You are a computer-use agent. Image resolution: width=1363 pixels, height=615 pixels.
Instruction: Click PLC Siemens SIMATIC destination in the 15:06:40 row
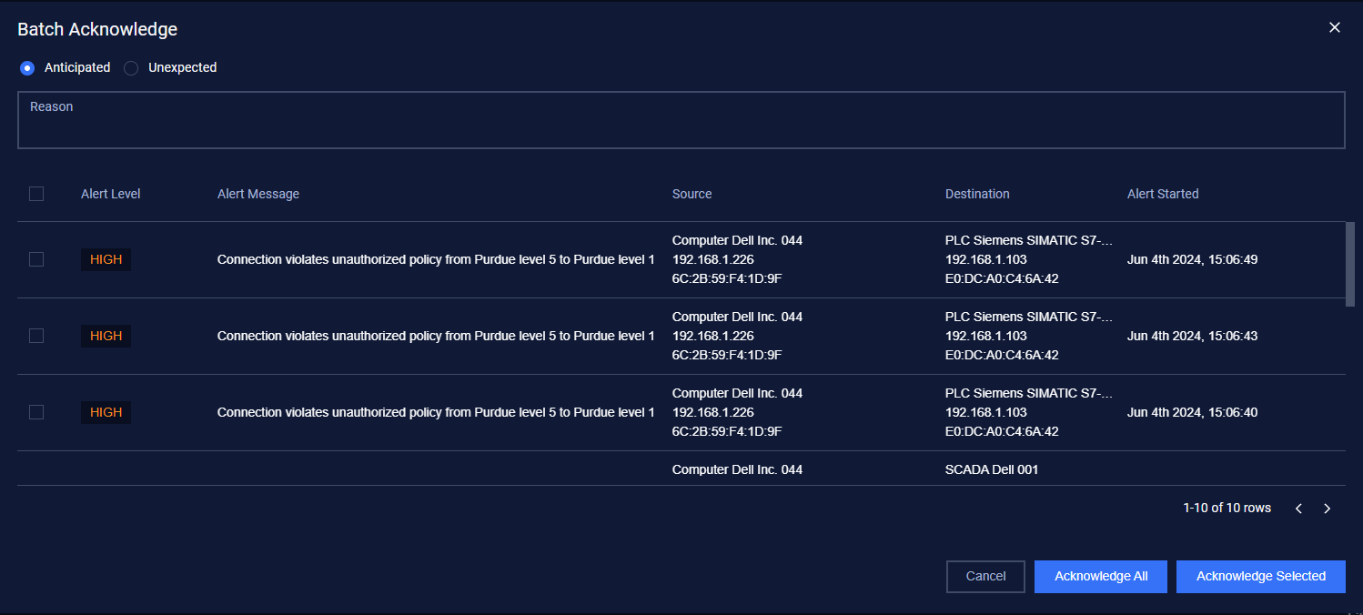1029,393
